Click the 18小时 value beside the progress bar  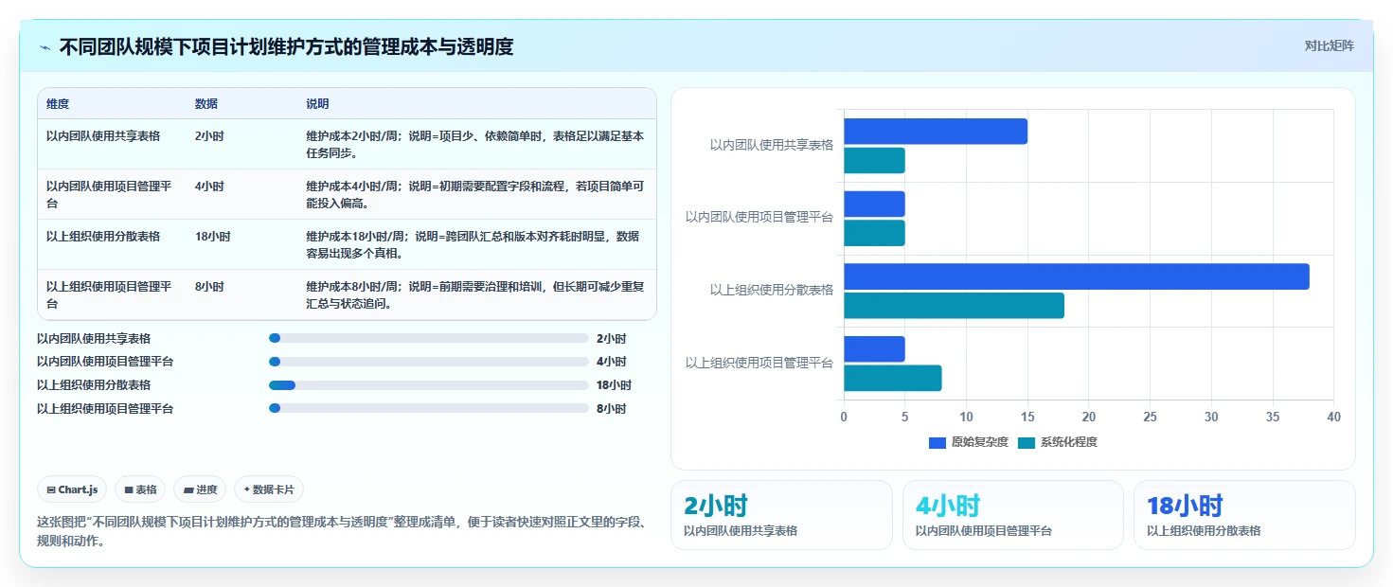tap(614, 385)
